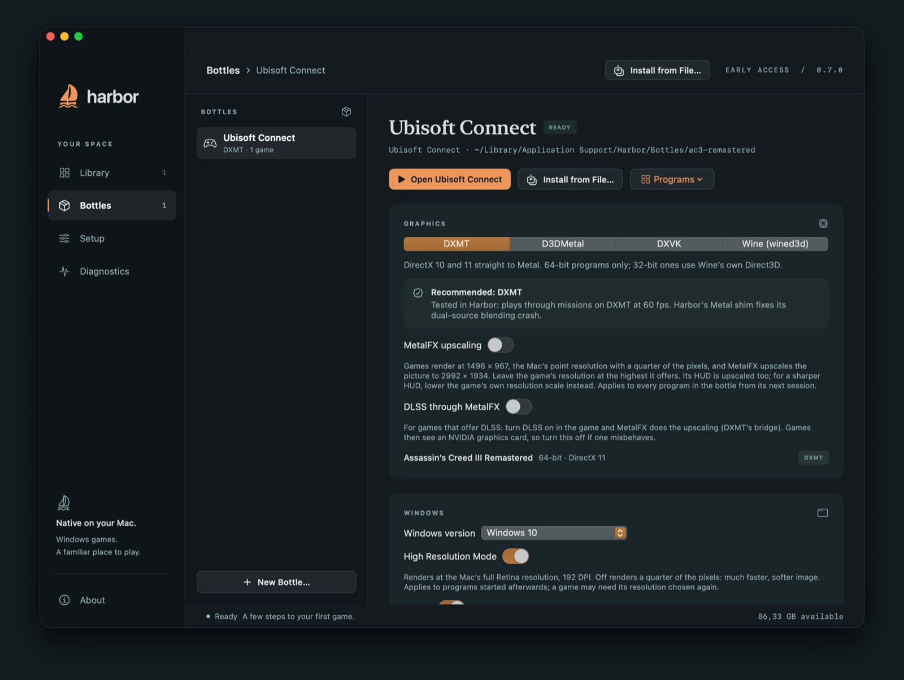Click the 86,33 GB available status
Image resolution: width=904 pixels, height=680 pixels.
click(800, 616)
